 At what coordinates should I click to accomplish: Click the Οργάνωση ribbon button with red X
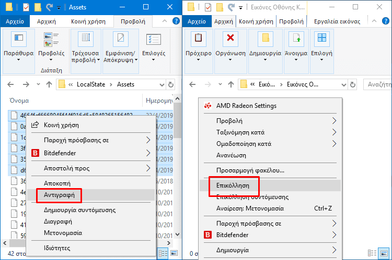[230, 46]
